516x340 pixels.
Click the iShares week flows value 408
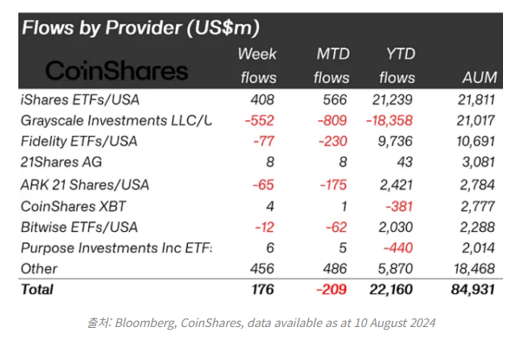pyautogui.click(x=262, y=99)
